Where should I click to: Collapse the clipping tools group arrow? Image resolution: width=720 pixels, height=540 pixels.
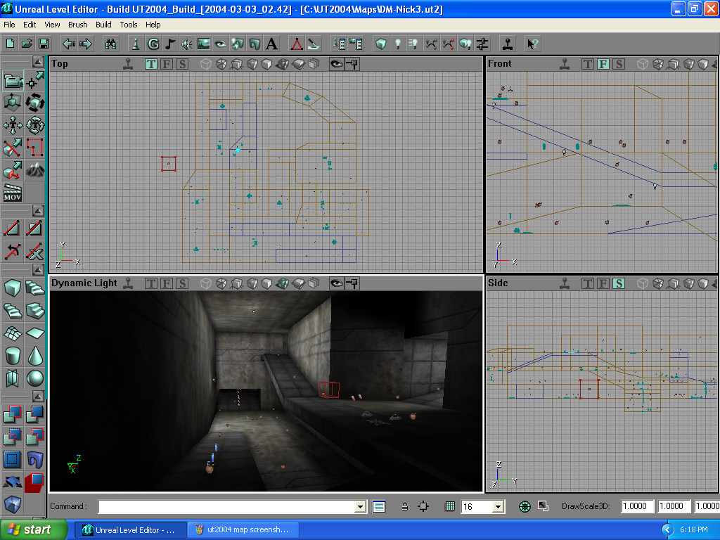point(38,211)
